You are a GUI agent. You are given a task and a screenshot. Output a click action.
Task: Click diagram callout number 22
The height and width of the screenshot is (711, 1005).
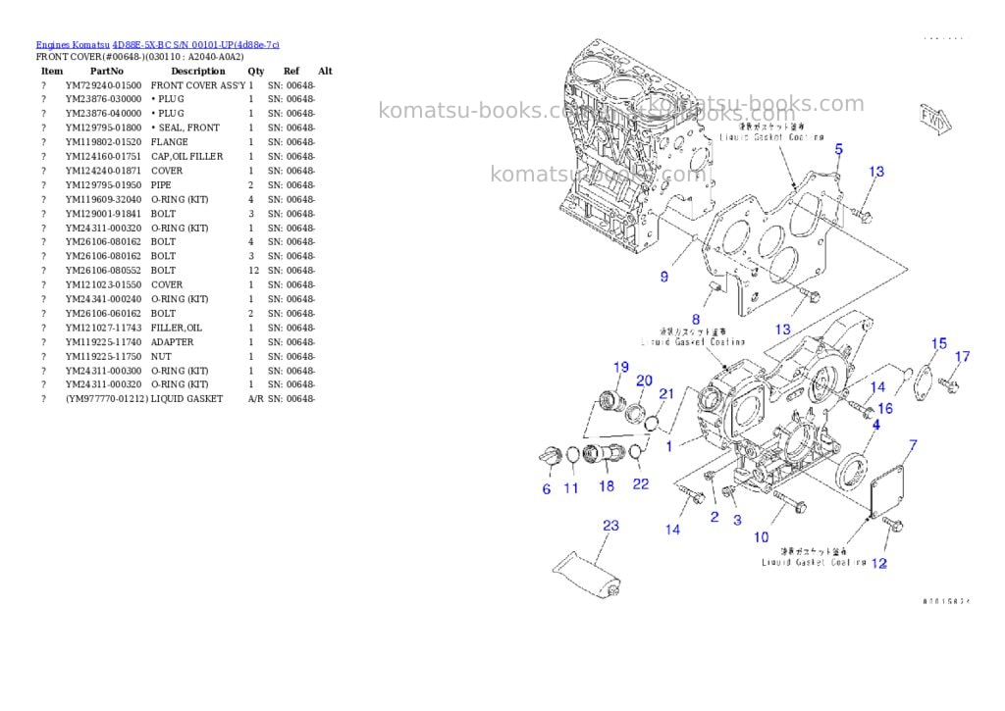tap(640, 484)
